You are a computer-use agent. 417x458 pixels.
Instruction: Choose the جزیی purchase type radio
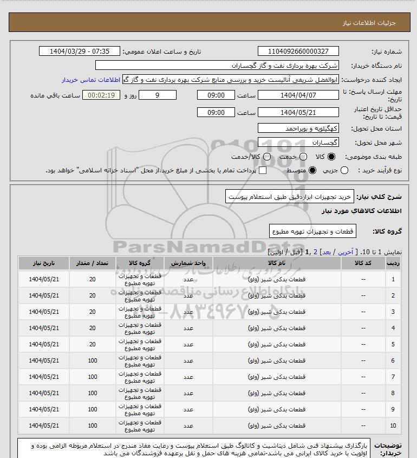click(x=344, y=170)
